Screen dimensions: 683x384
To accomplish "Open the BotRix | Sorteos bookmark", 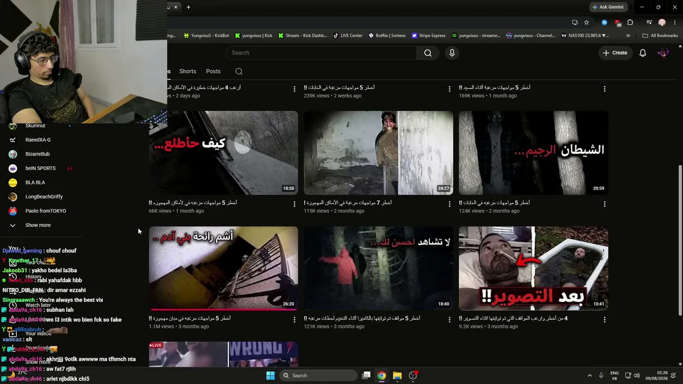I will pyautogui.click(x=387, y=36).
